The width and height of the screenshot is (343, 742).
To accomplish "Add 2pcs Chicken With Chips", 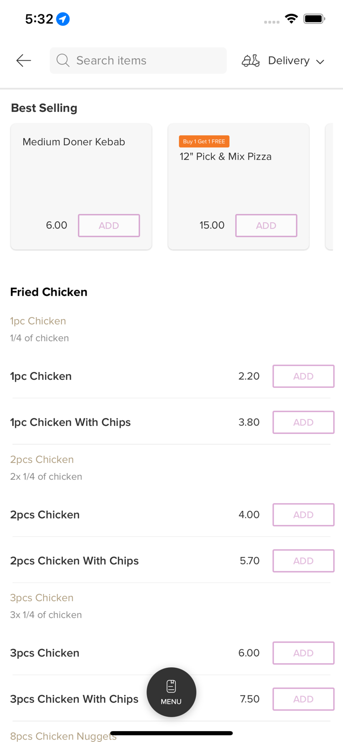I will (303, 561).
